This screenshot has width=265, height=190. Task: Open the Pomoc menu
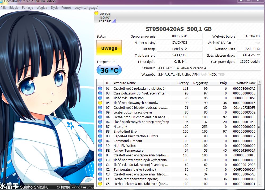click(66, 8)
